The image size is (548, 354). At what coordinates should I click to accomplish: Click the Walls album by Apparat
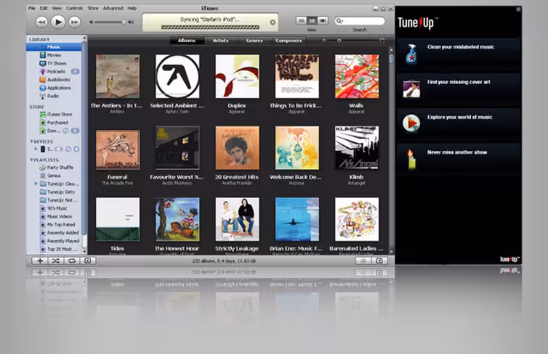tap(356, 76)
